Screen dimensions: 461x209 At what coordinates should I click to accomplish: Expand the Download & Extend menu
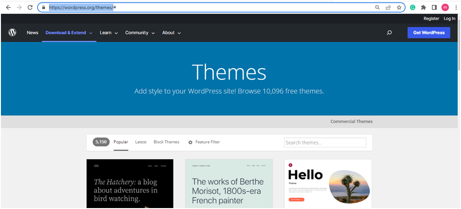click(x=69, y=32)
